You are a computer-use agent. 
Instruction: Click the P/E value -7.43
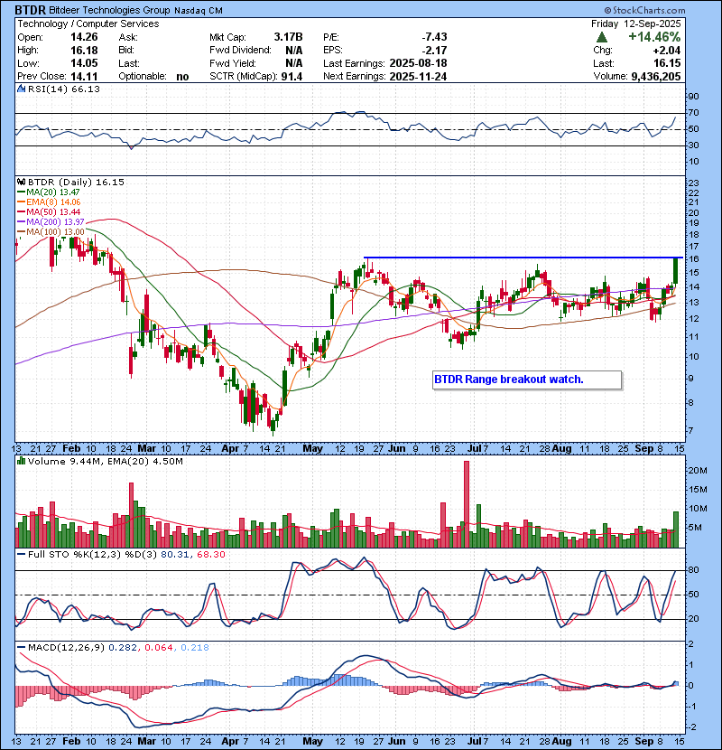pyautogui.click(x=434, y=37)
